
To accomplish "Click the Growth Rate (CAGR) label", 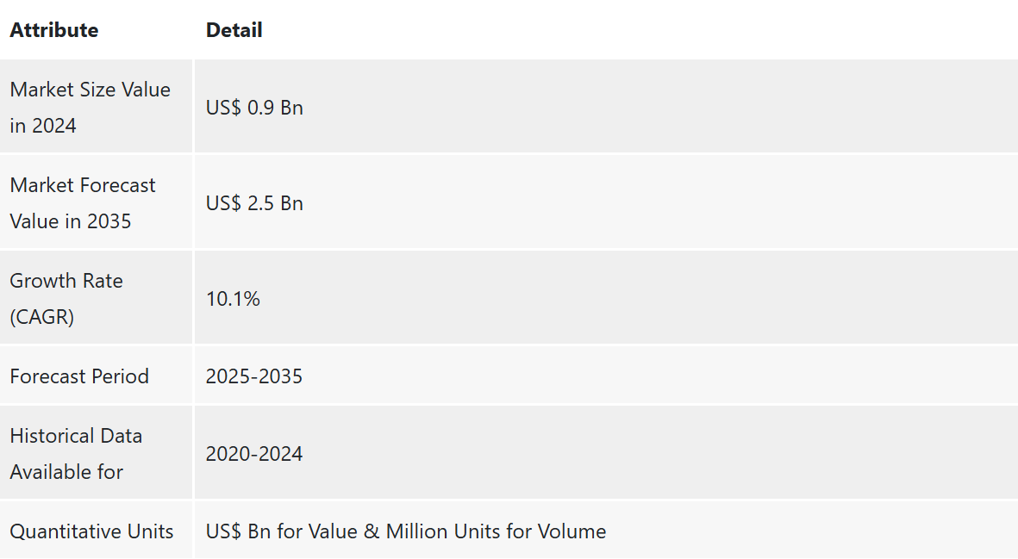I will (66, 298).
